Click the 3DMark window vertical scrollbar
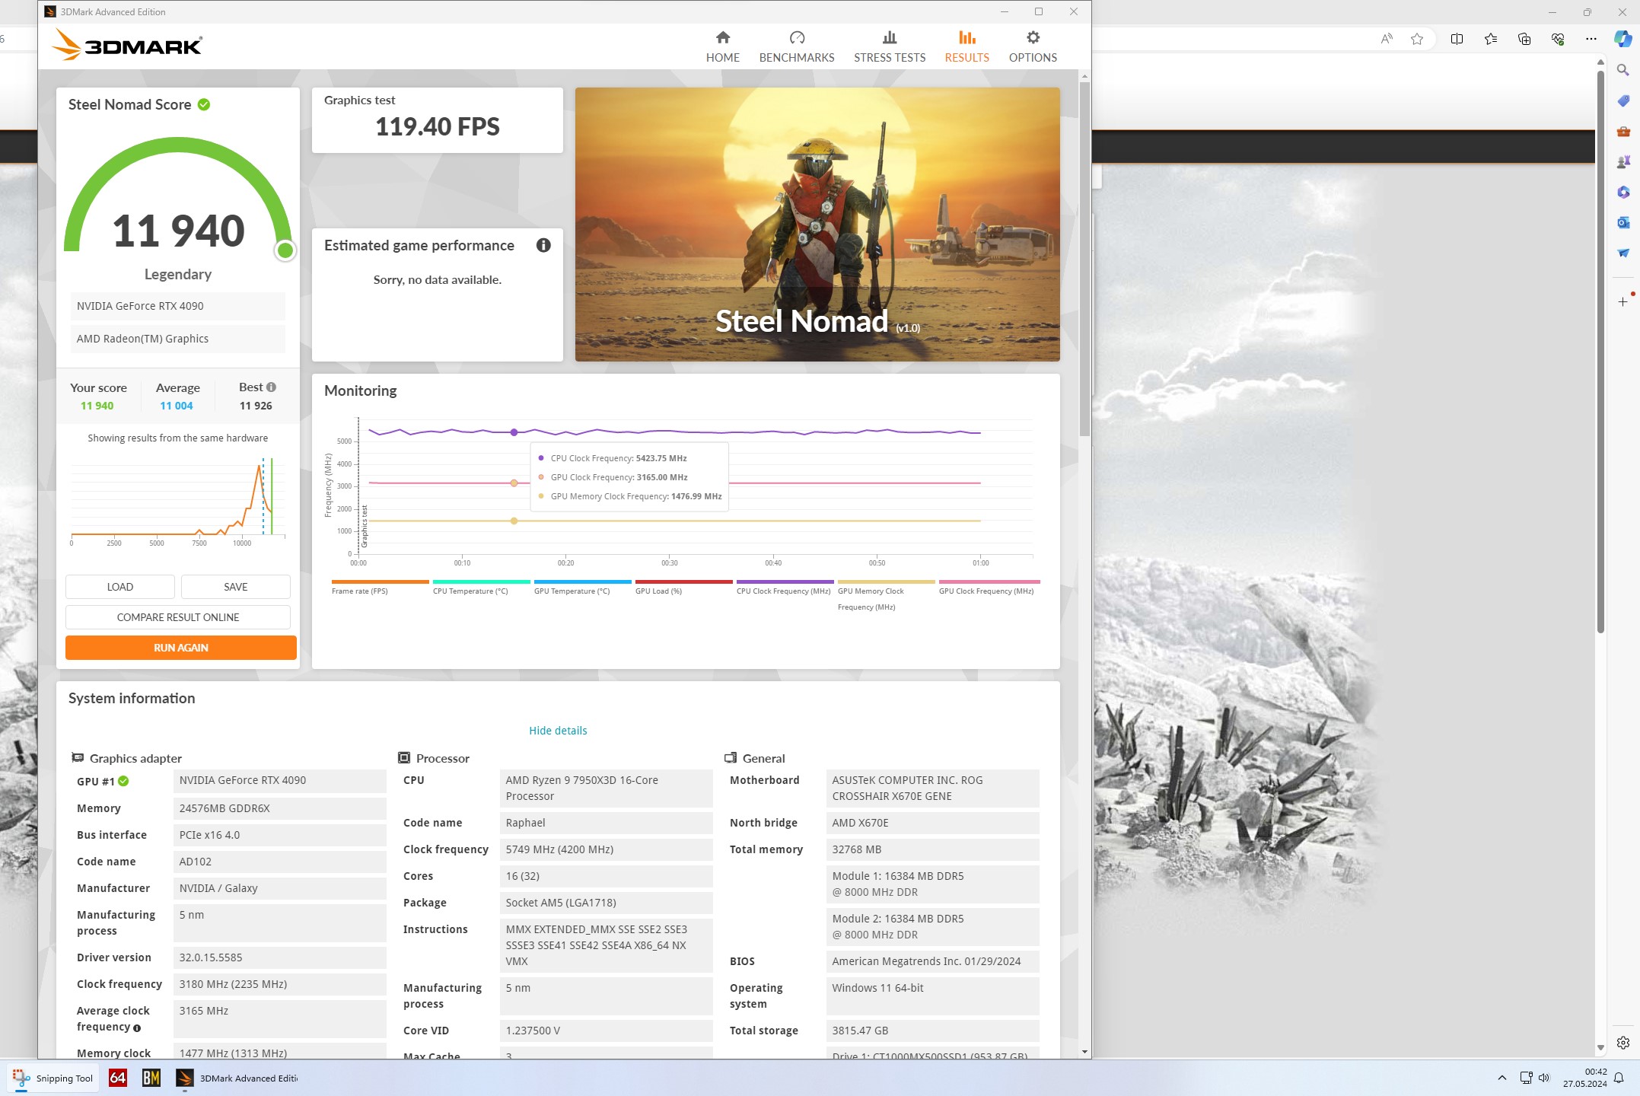 coord(1084,259)
